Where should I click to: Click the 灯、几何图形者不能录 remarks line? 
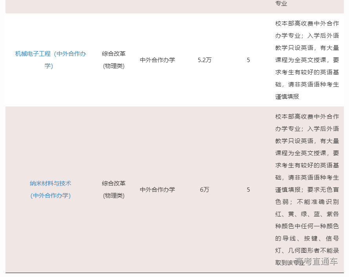(307, 251)
